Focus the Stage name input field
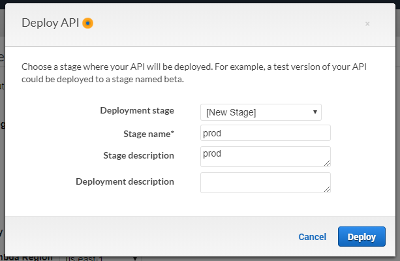 click(x=265, y=133)
